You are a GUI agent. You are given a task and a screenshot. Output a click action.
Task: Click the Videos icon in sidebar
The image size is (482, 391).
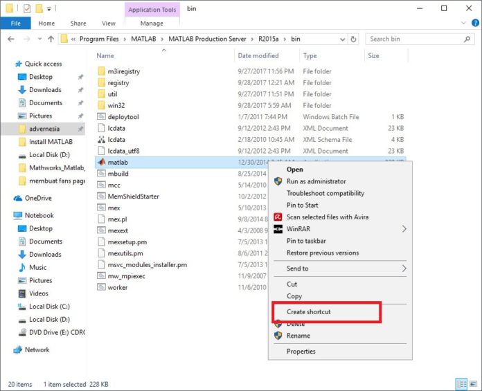pyautogui.click(x=22, y=293)
